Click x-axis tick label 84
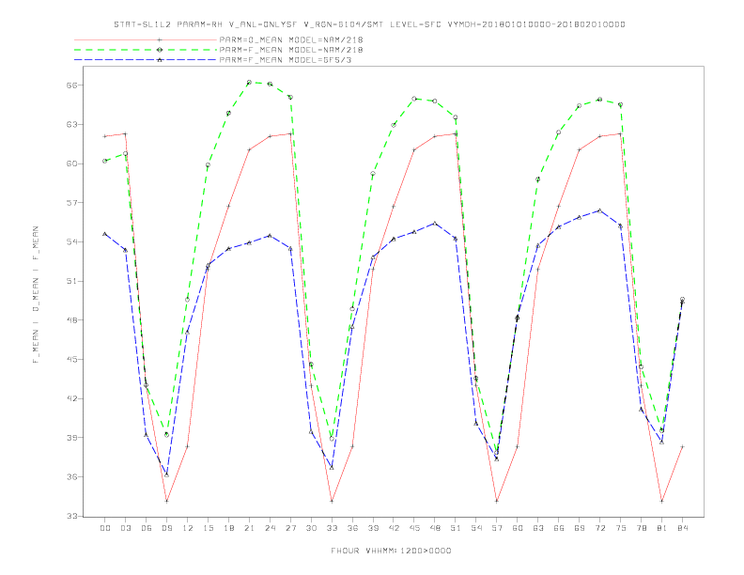Screen dimensions: 744x575 coord(682,528)
